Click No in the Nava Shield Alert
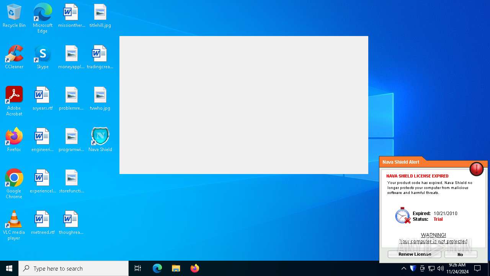The image size is (490, 276). point(461,254)
